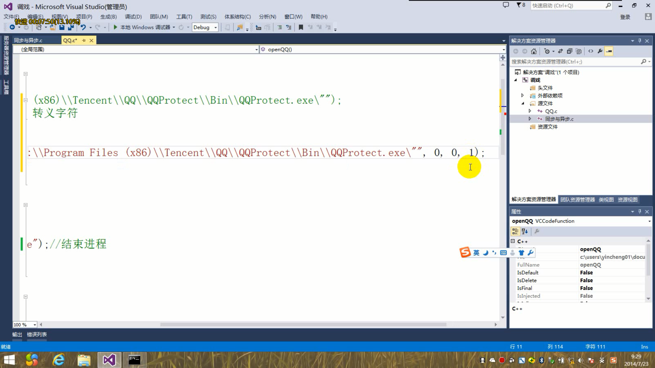Toggle bookmark icon in the toolbar
Screen dimensions: 655x368
pyautogui.click(x=301, y=27)
